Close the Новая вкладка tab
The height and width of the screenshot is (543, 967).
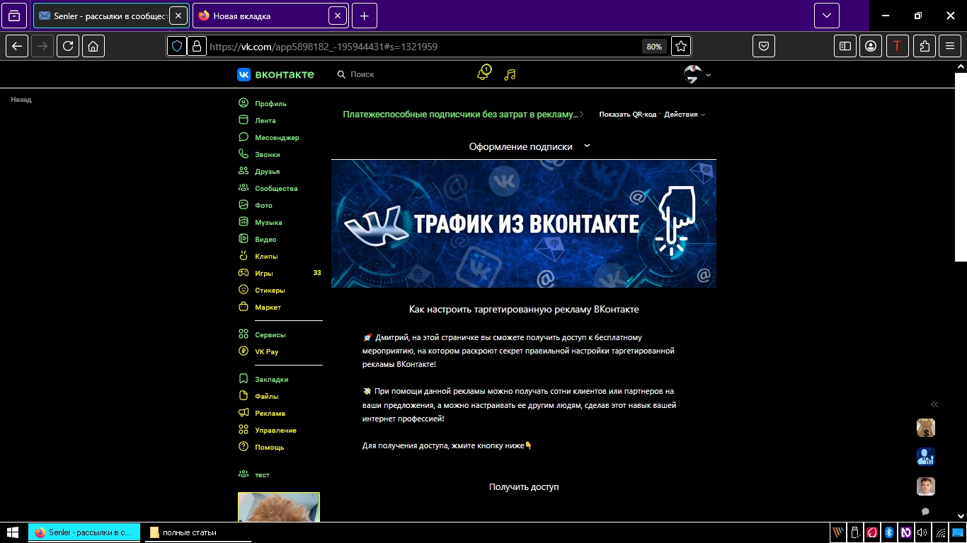click(x=338, y=16)
